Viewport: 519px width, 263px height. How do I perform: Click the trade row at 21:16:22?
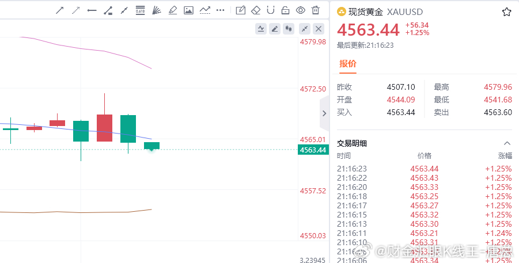point(425,178)
